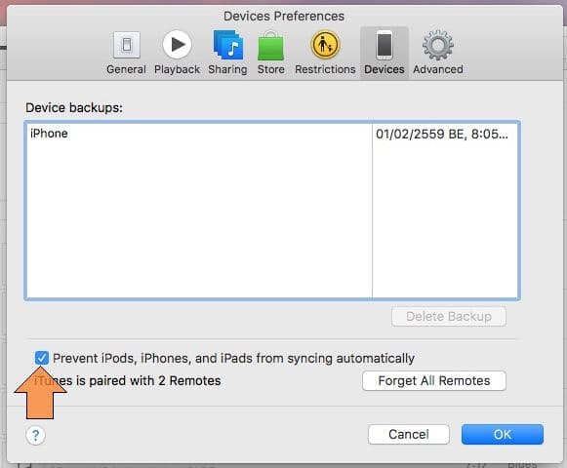567x468 pixels.
Task: Confirm preferences with OK button
Action: pyautogui.click(x=503, y=435)
